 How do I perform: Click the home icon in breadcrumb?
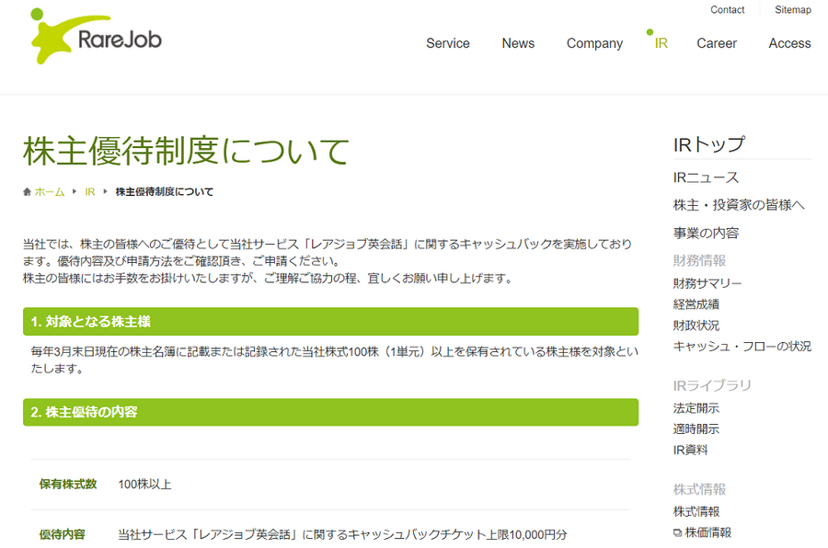27,191
